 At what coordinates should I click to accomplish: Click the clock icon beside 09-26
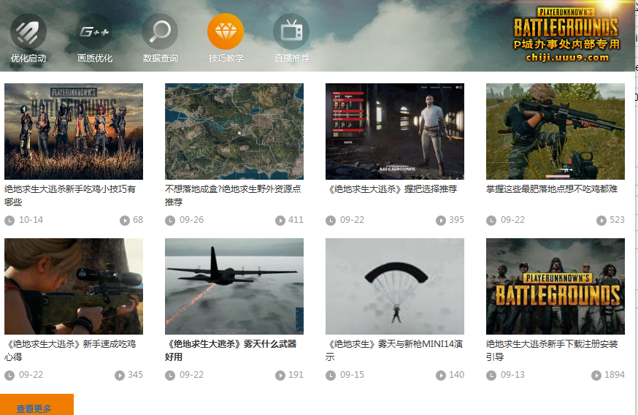pyautogui.click(x=169, y=221)
